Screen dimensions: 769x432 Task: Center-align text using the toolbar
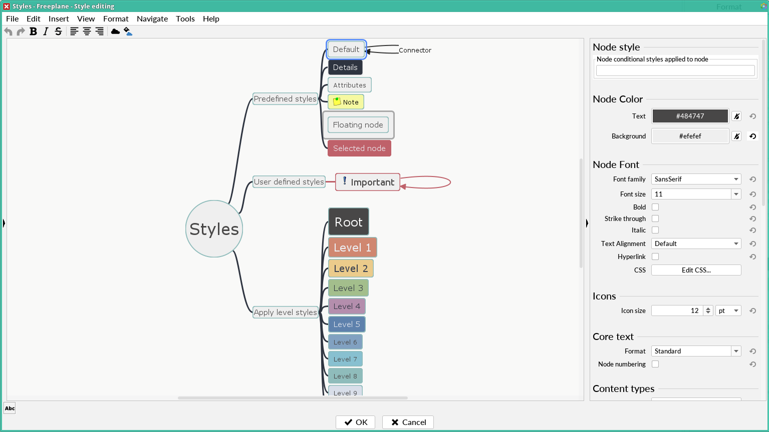tap(87, 31)
